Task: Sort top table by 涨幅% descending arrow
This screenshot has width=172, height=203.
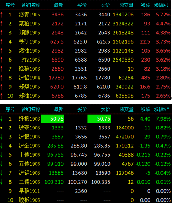Action: click(x=168, y=5)
